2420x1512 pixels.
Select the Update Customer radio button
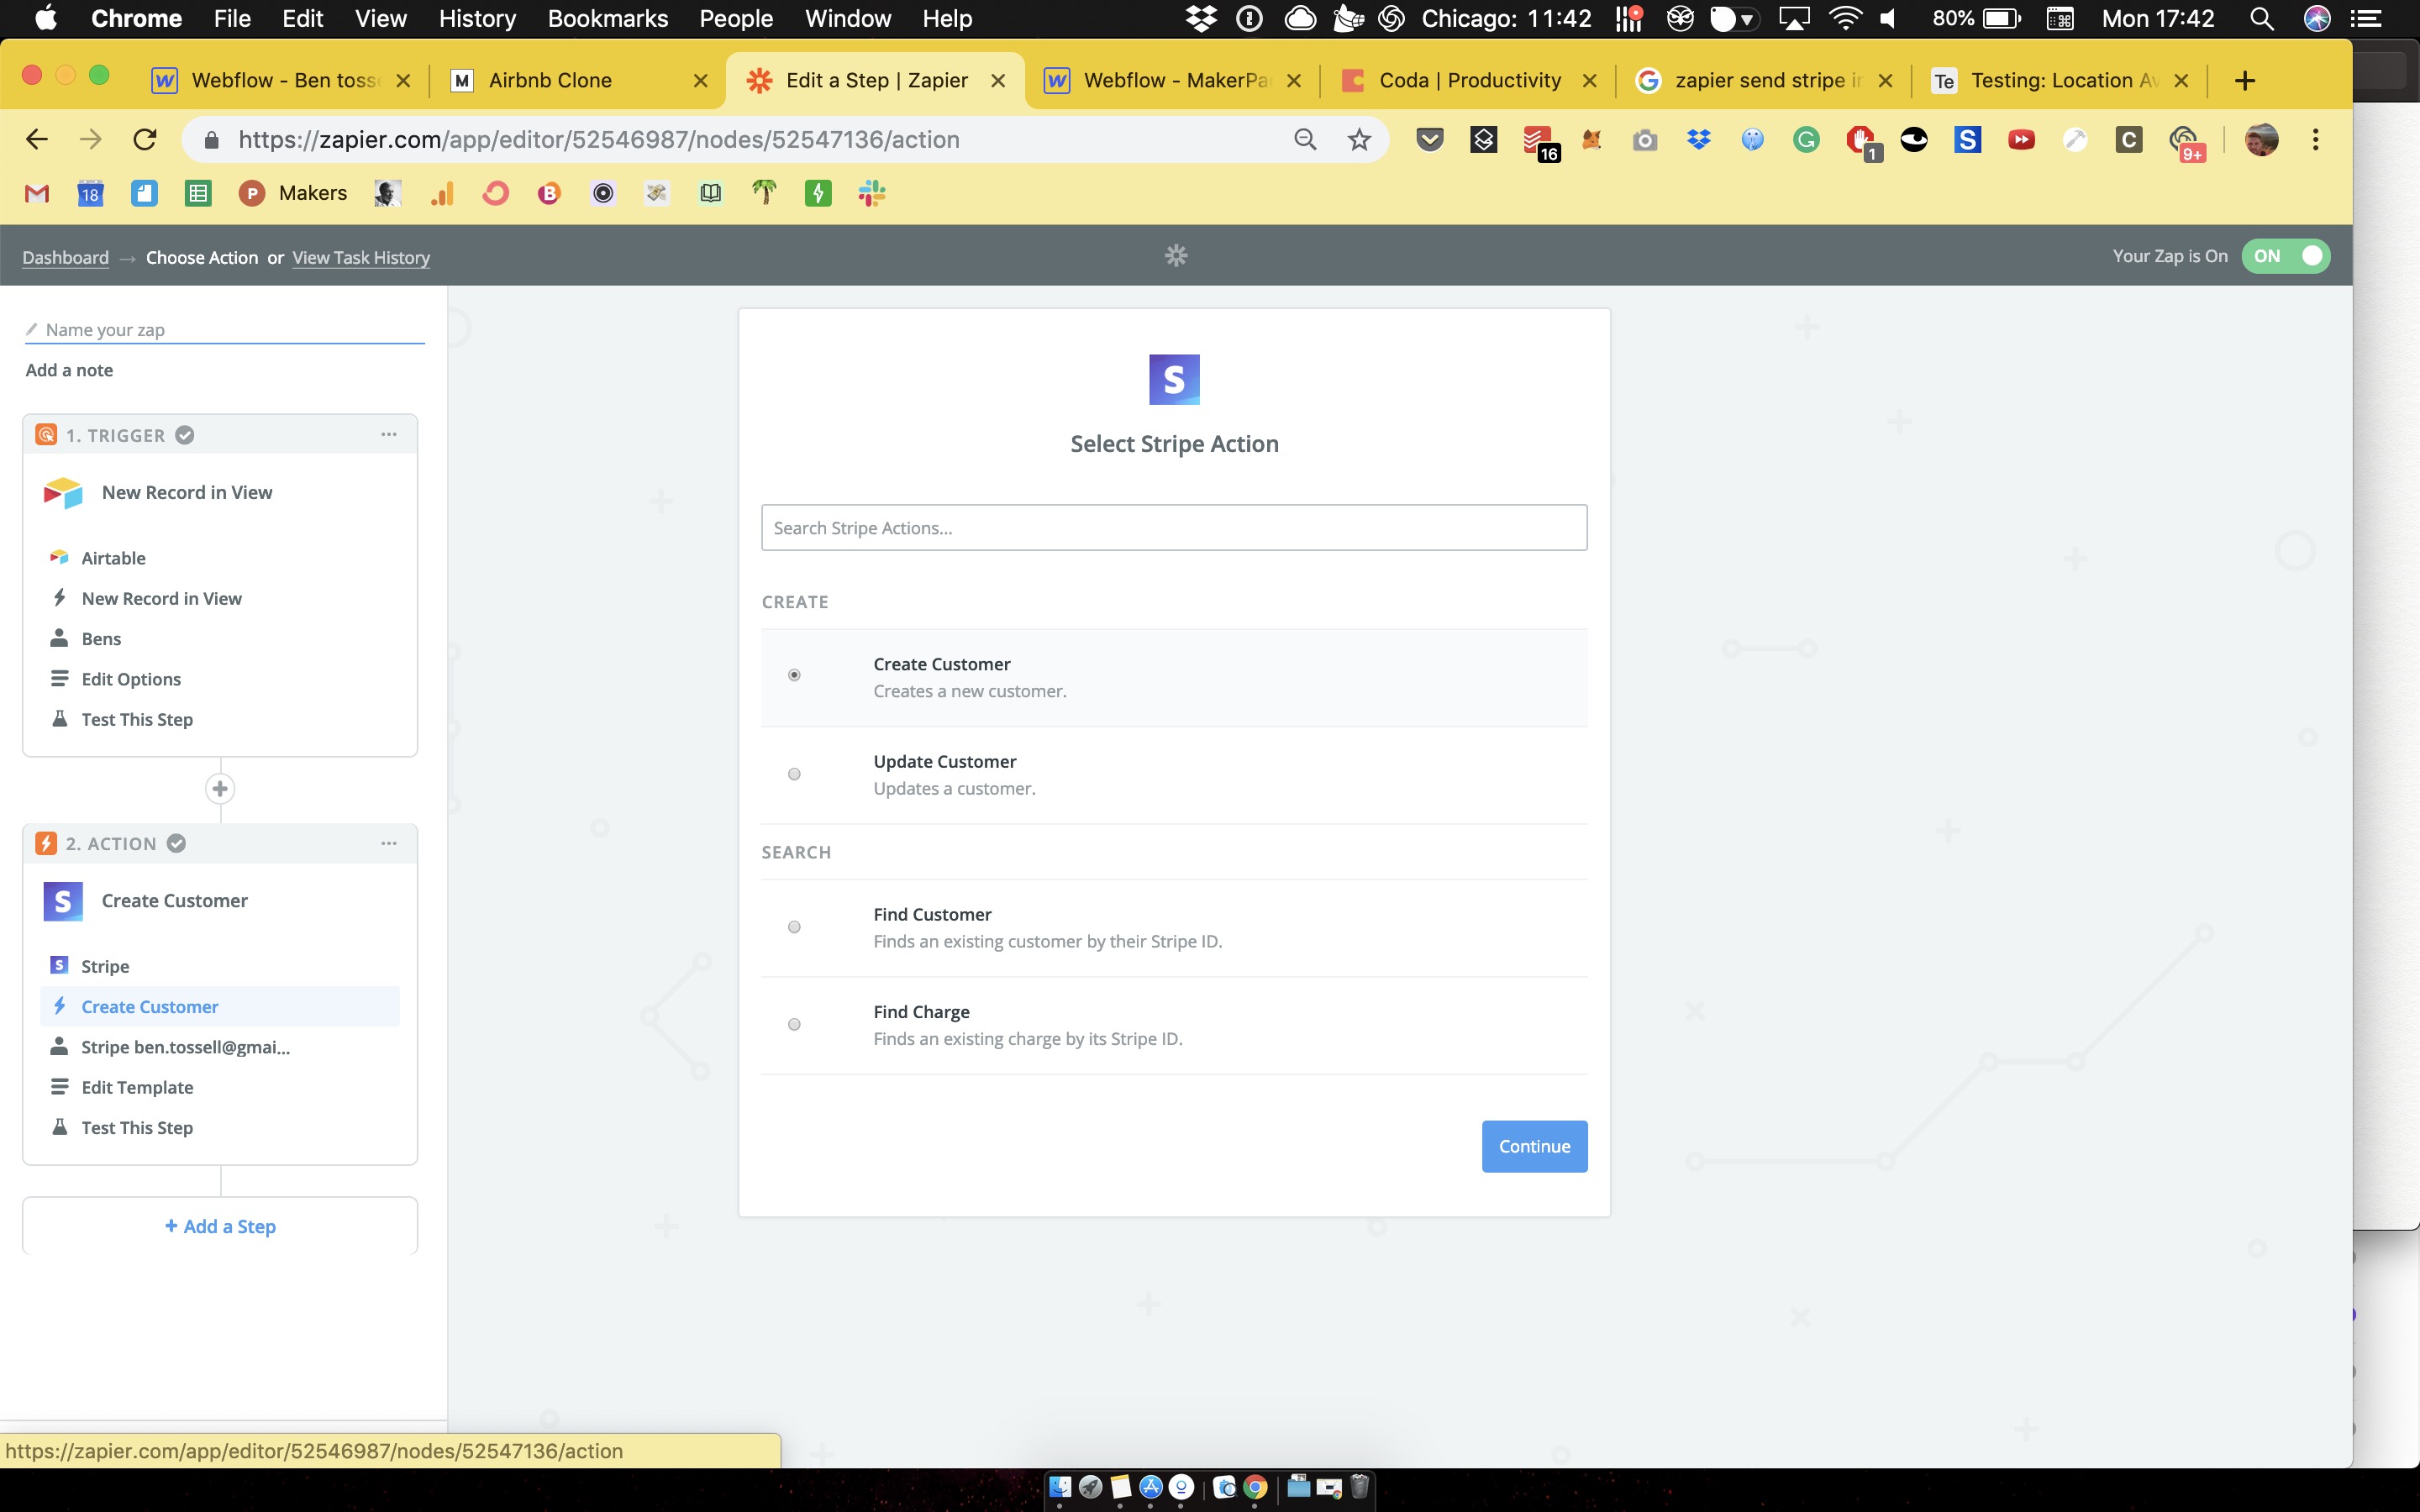[x=794, y=774]
